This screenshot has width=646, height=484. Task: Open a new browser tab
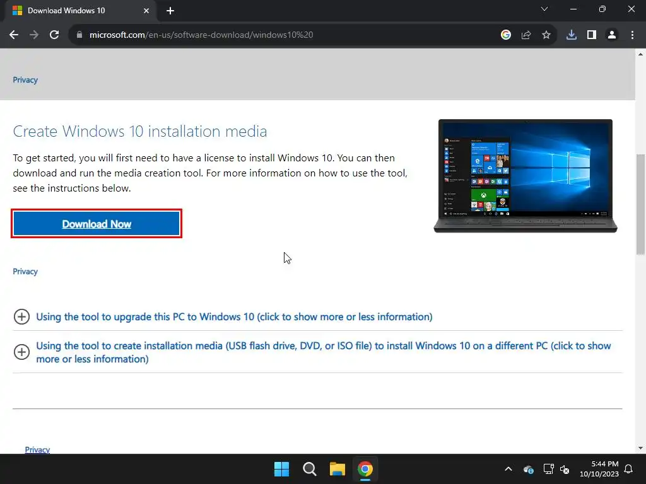click(170, 11)
